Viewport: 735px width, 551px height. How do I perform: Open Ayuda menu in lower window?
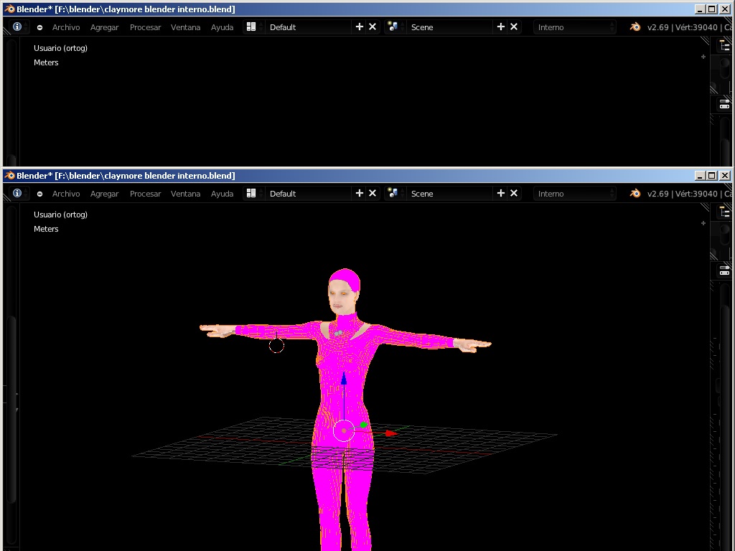point(223,194)
